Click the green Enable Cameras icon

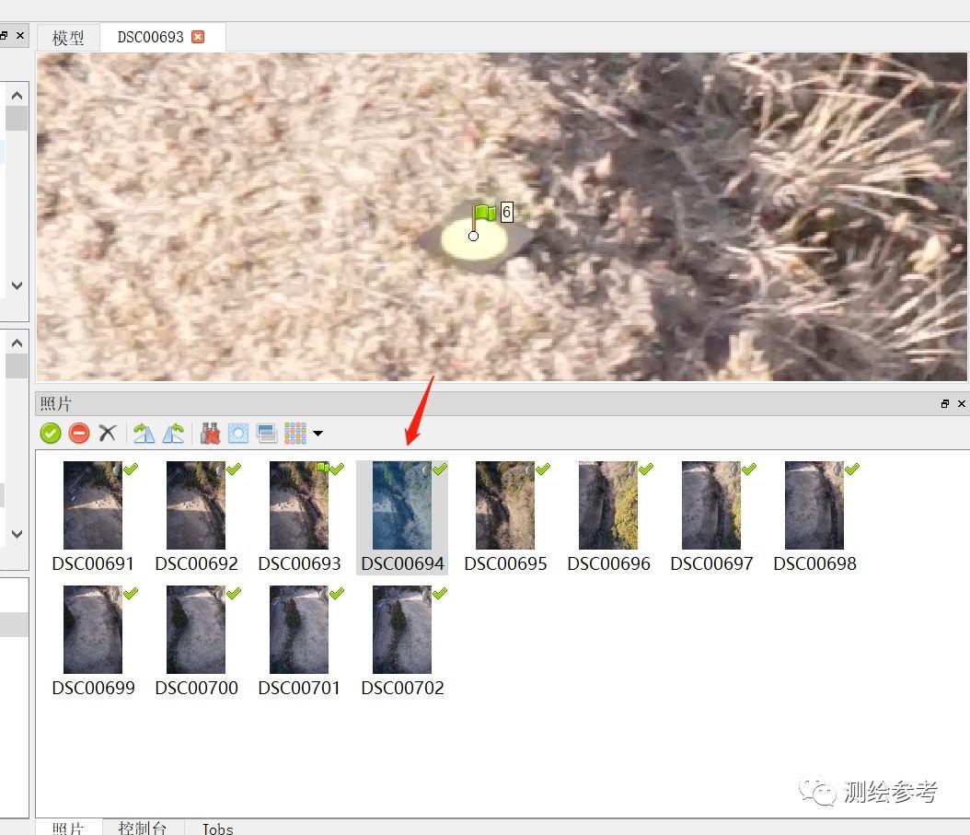tap(51, 433)
